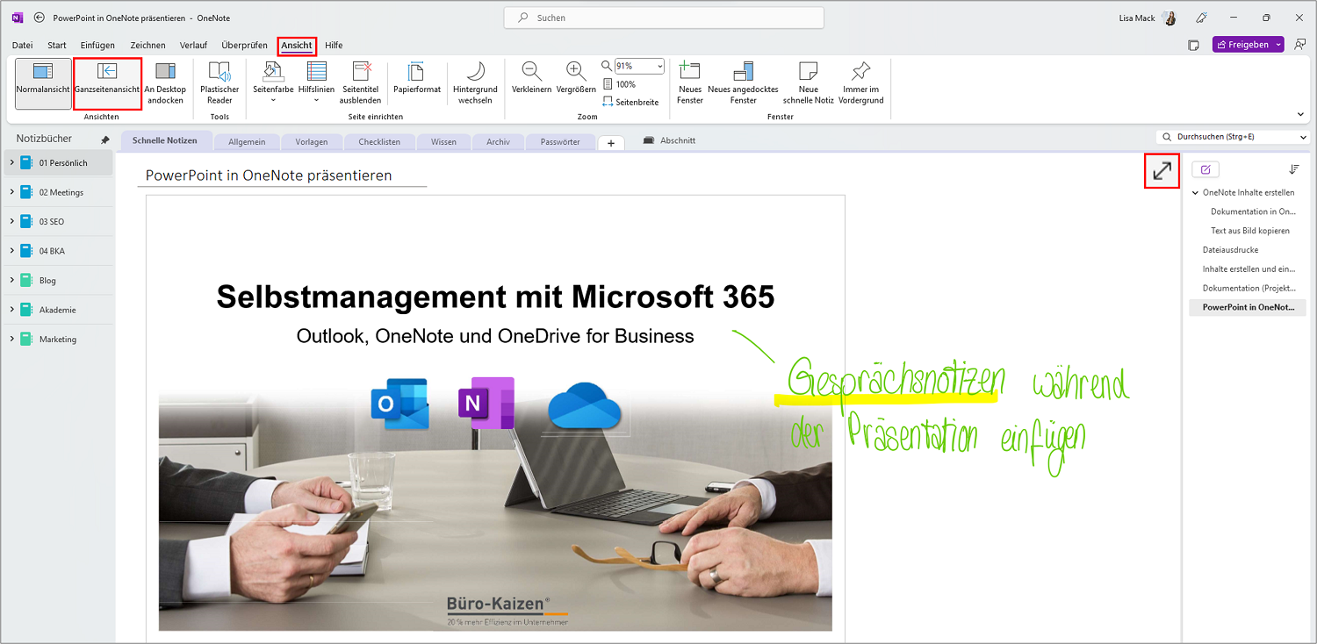Screen dimensions: 1317x644
Task: Open the Archiv section tab
Action: coord(498,141)
